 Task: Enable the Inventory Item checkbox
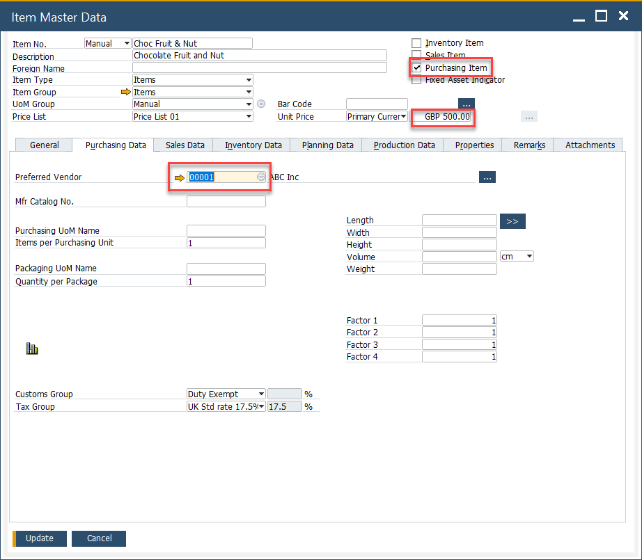coord(416,43)
